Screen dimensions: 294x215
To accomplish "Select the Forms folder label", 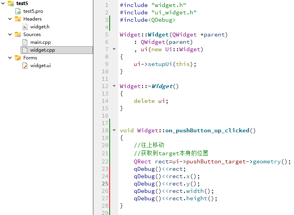I will [30, 58].
